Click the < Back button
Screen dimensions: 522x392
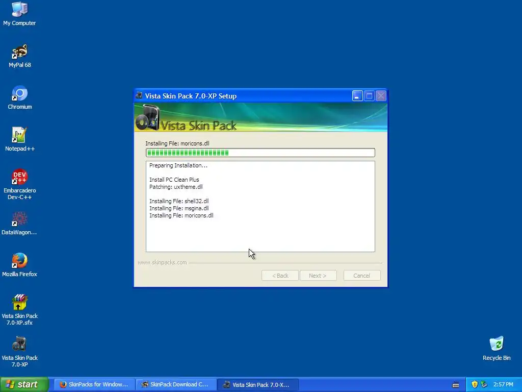click(x=280, y=276)
